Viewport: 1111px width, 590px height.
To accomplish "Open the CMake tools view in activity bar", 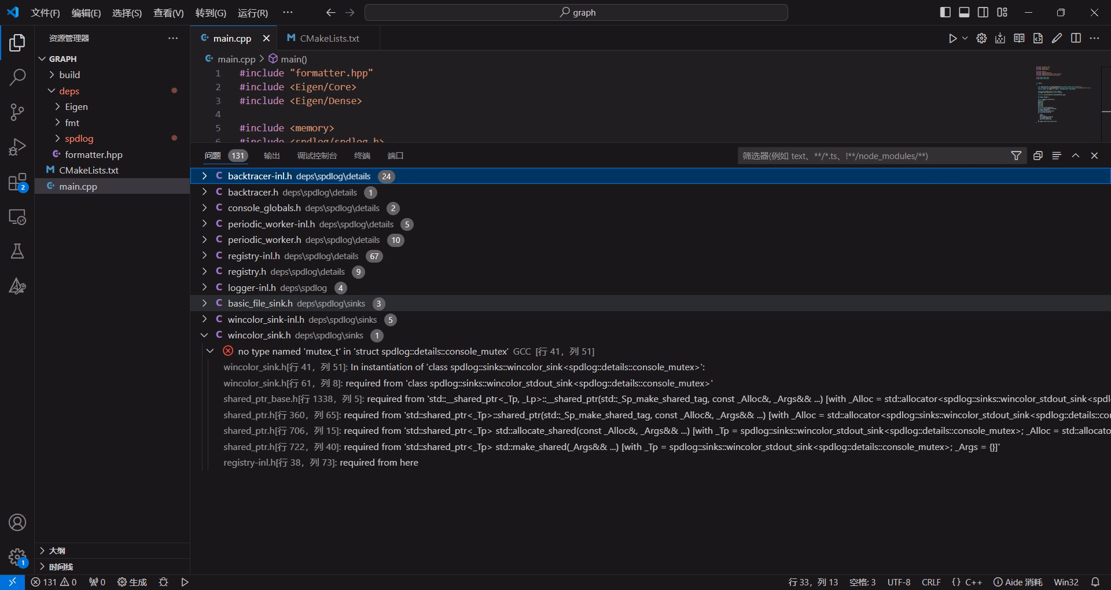I will [x=17, y=286].
